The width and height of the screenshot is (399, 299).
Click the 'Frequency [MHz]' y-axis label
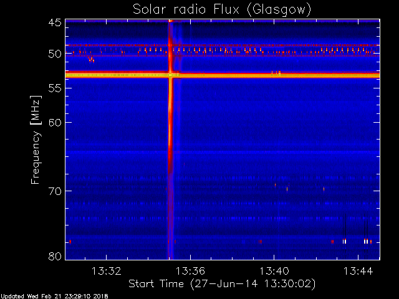36,140
